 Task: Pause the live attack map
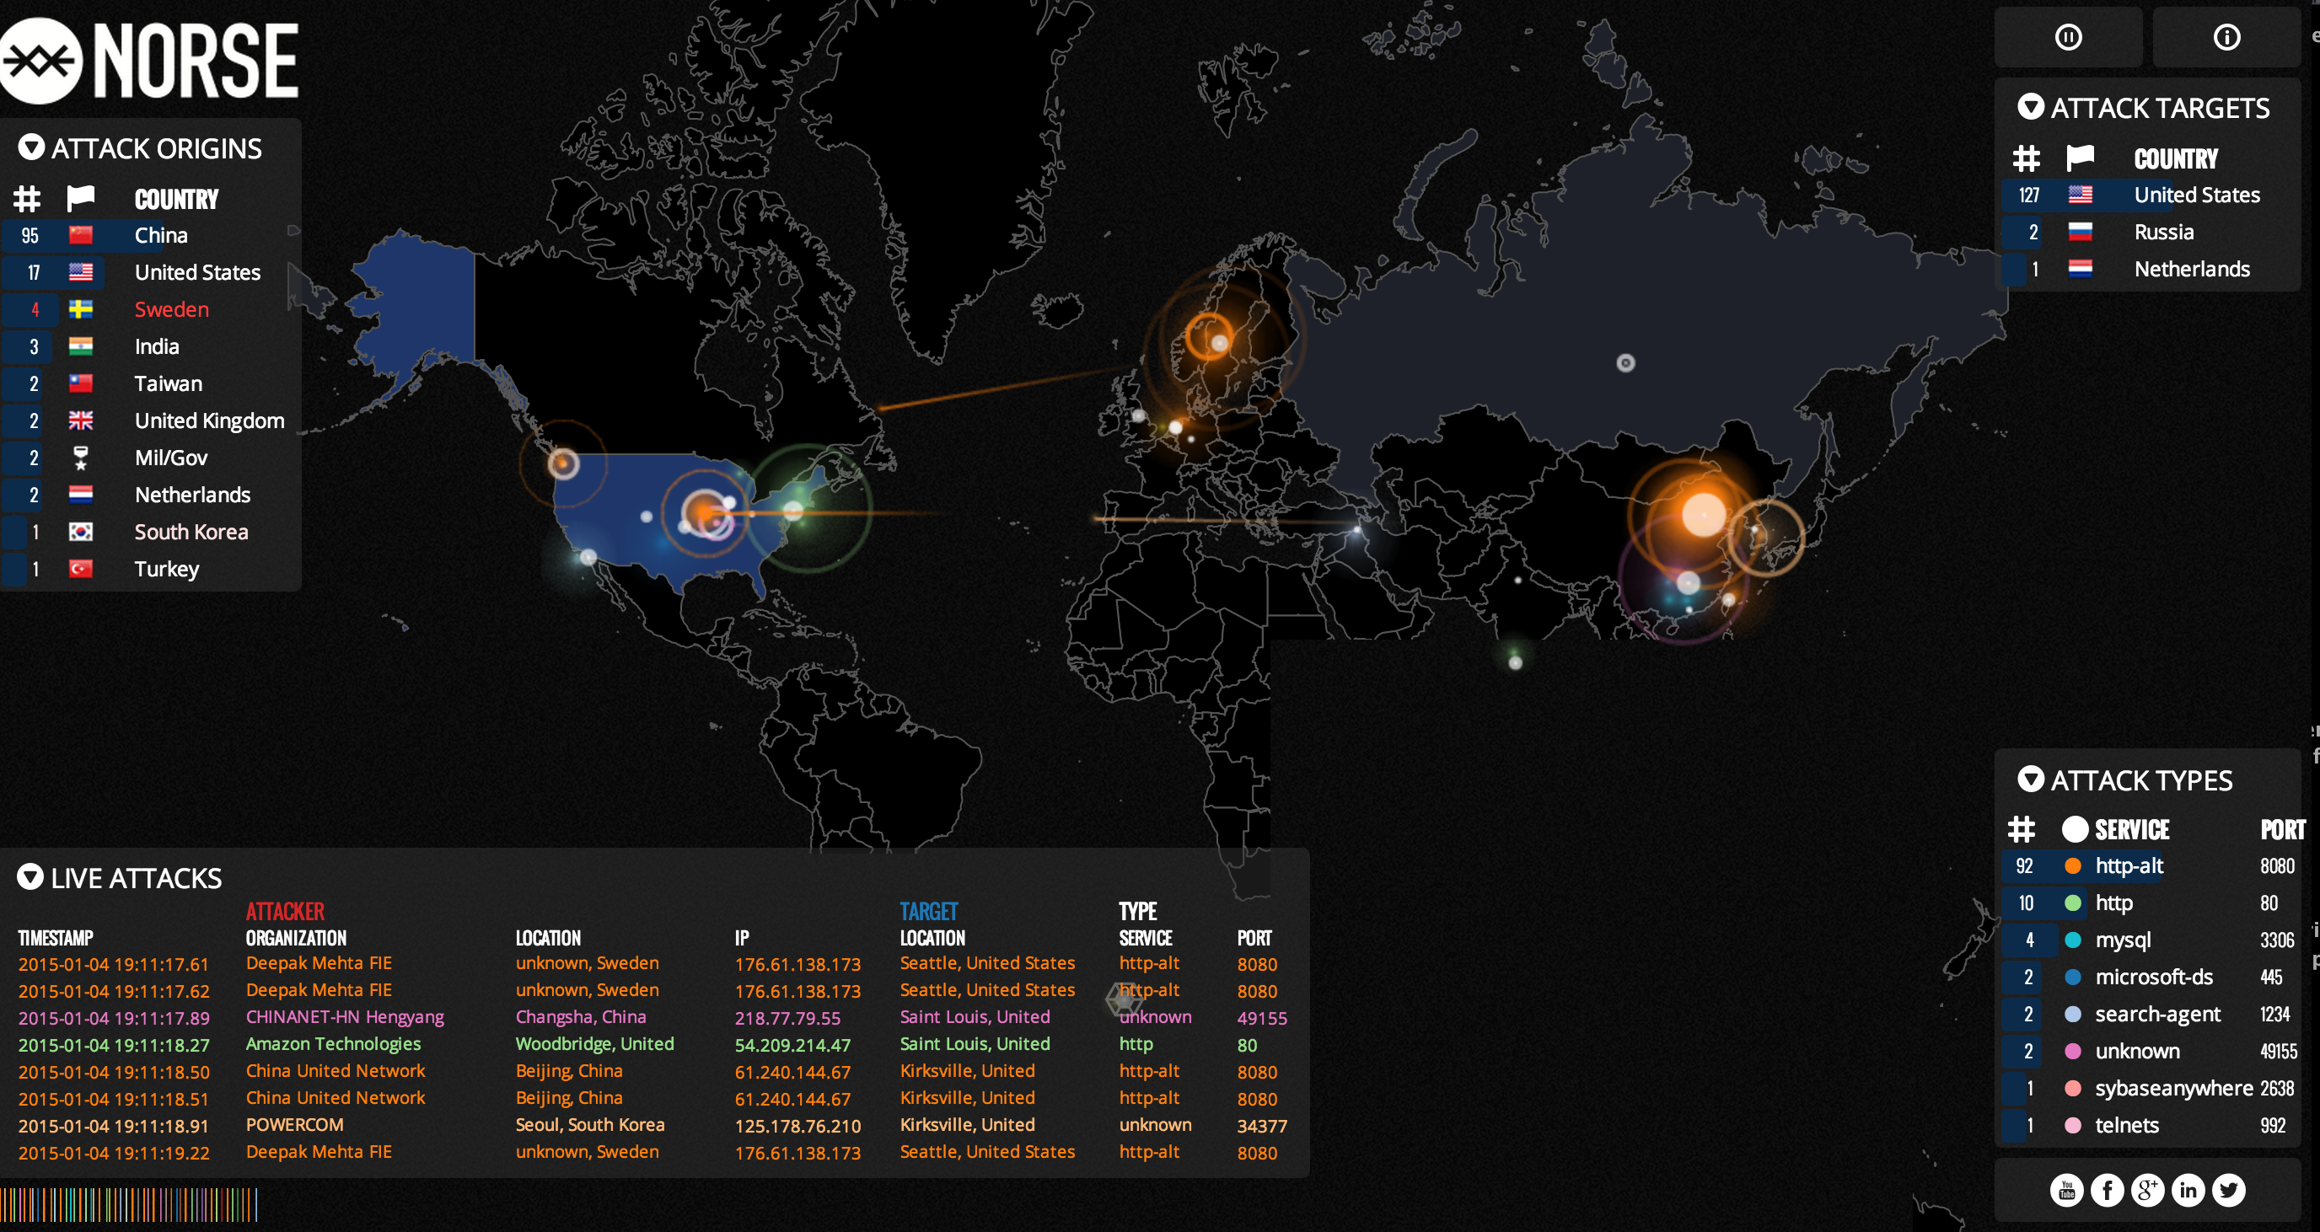2068,37
